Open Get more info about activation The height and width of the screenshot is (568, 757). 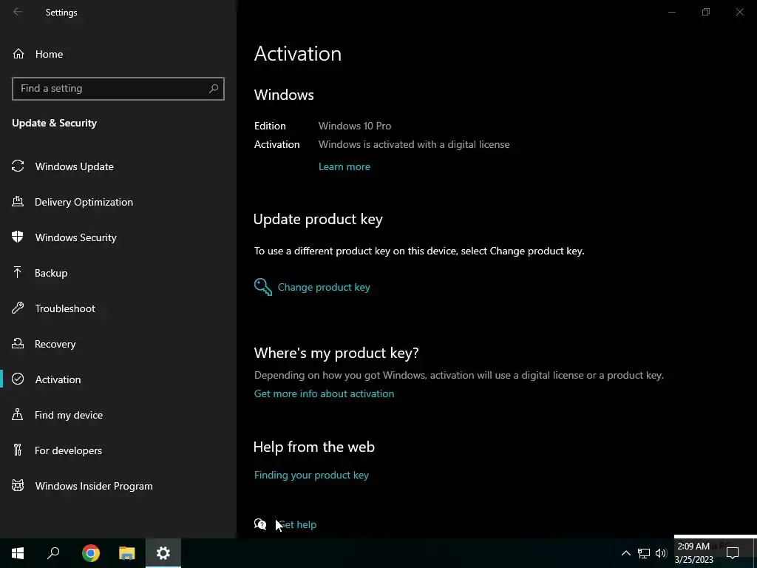click(324, 393)
